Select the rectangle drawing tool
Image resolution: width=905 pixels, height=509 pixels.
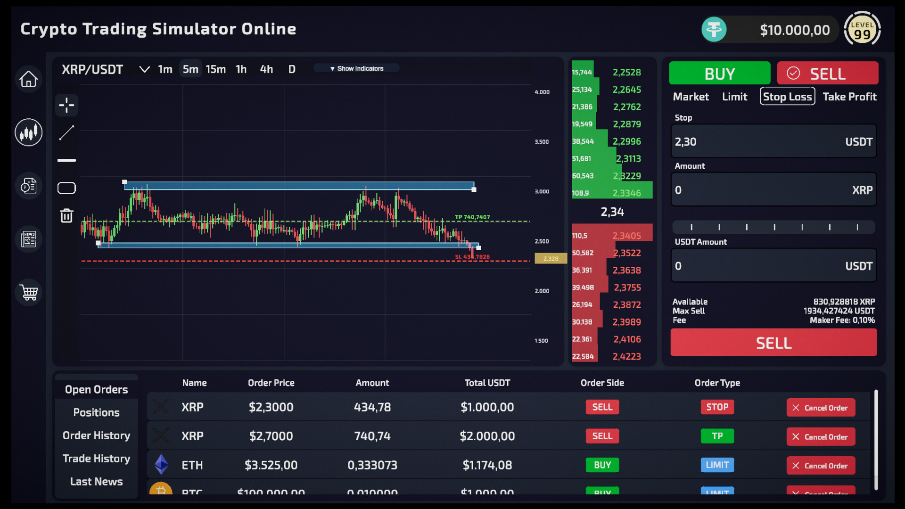coord(66,188)
